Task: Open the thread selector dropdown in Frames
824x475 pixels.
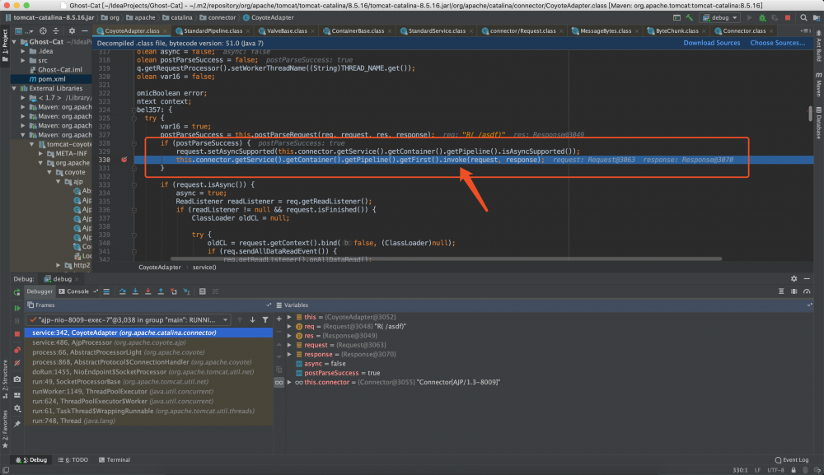Action: pyautogui.click(x=225, y=319)
